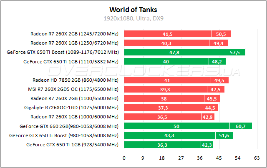Select the MSI R7 260X 2GD5 OC label
This screenshot has width=267, height=168.
(73, 89)
